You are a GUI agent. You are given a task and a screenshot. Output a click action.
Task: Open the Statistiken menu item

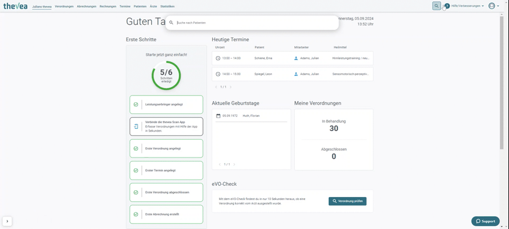[167, 7]
